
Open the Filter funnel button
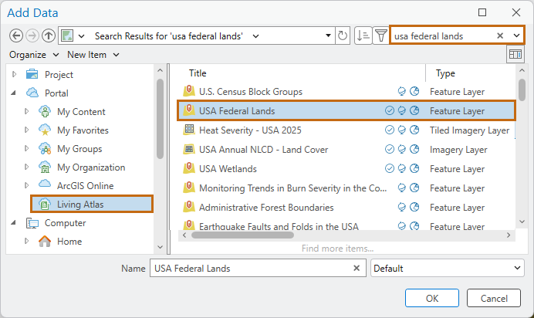[380, 36]
